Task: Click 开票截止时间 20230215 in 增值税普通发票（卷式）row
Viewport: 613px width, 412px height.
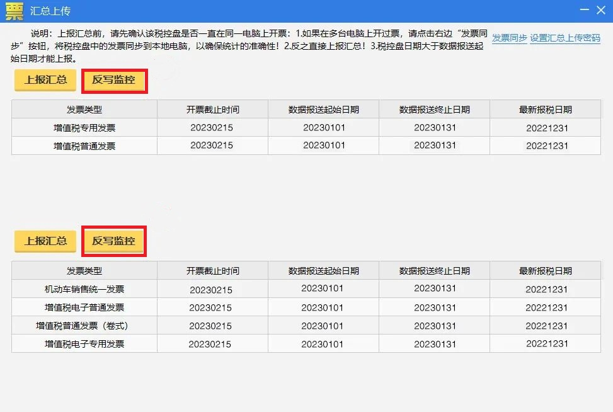Action: tap(210, 326)
